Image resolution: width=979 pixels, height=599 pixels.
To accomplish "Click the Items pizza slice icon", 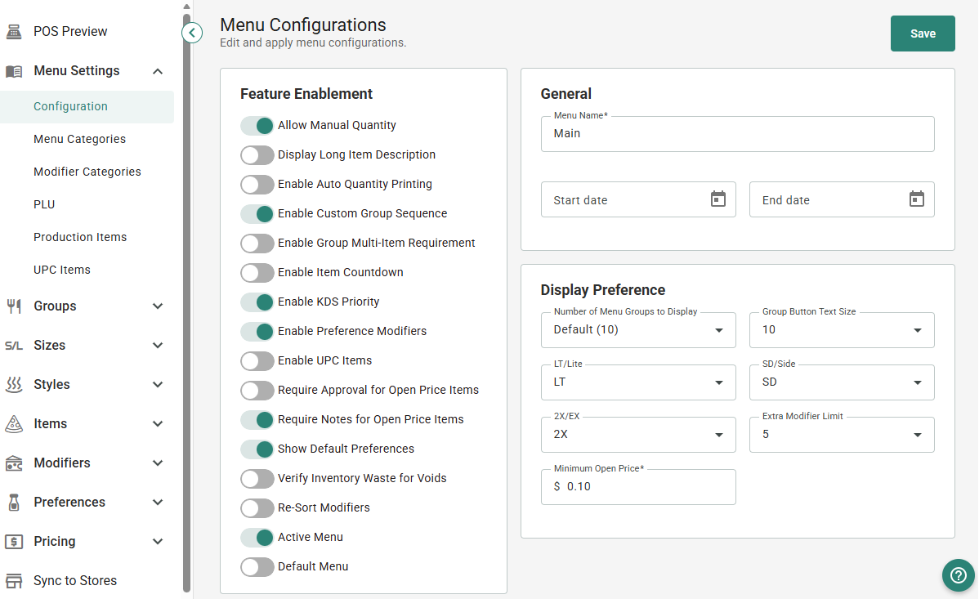I will click(14, 424).
